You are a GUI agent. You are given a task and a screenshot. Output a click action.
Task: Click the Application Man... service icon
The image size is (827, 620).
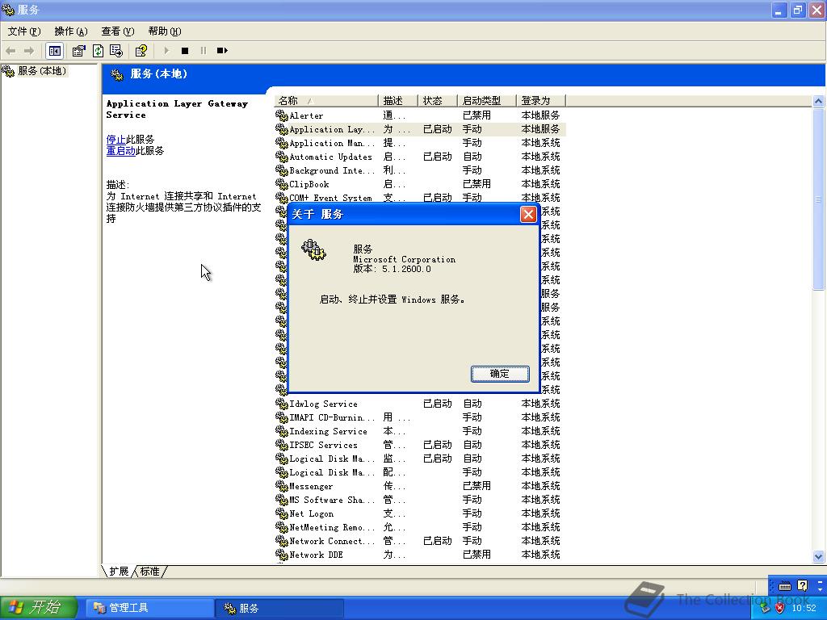tap(282, 142)
